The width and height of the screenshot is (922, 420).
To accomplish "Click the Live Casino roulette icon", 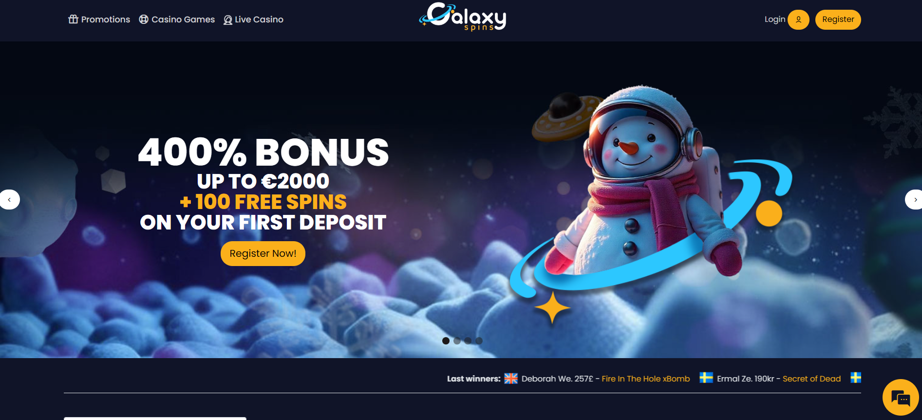I will tap(227, 20).
